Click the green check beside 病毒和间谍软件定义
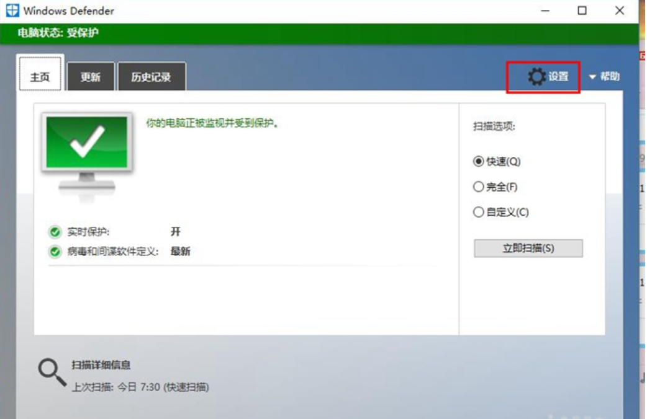The height and width of the screenshot is (419, 647). pos(55,251)
